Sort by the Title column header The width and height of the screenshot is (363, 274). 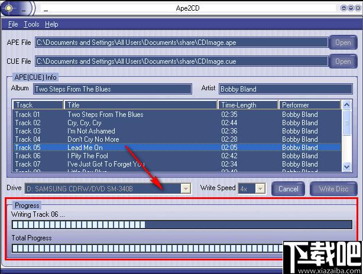click(x=141, y=105)
